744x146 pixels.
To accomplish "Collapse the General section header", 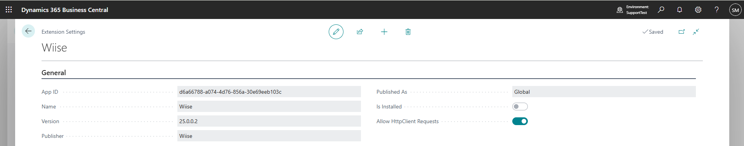I will click(x=54, y=72).
